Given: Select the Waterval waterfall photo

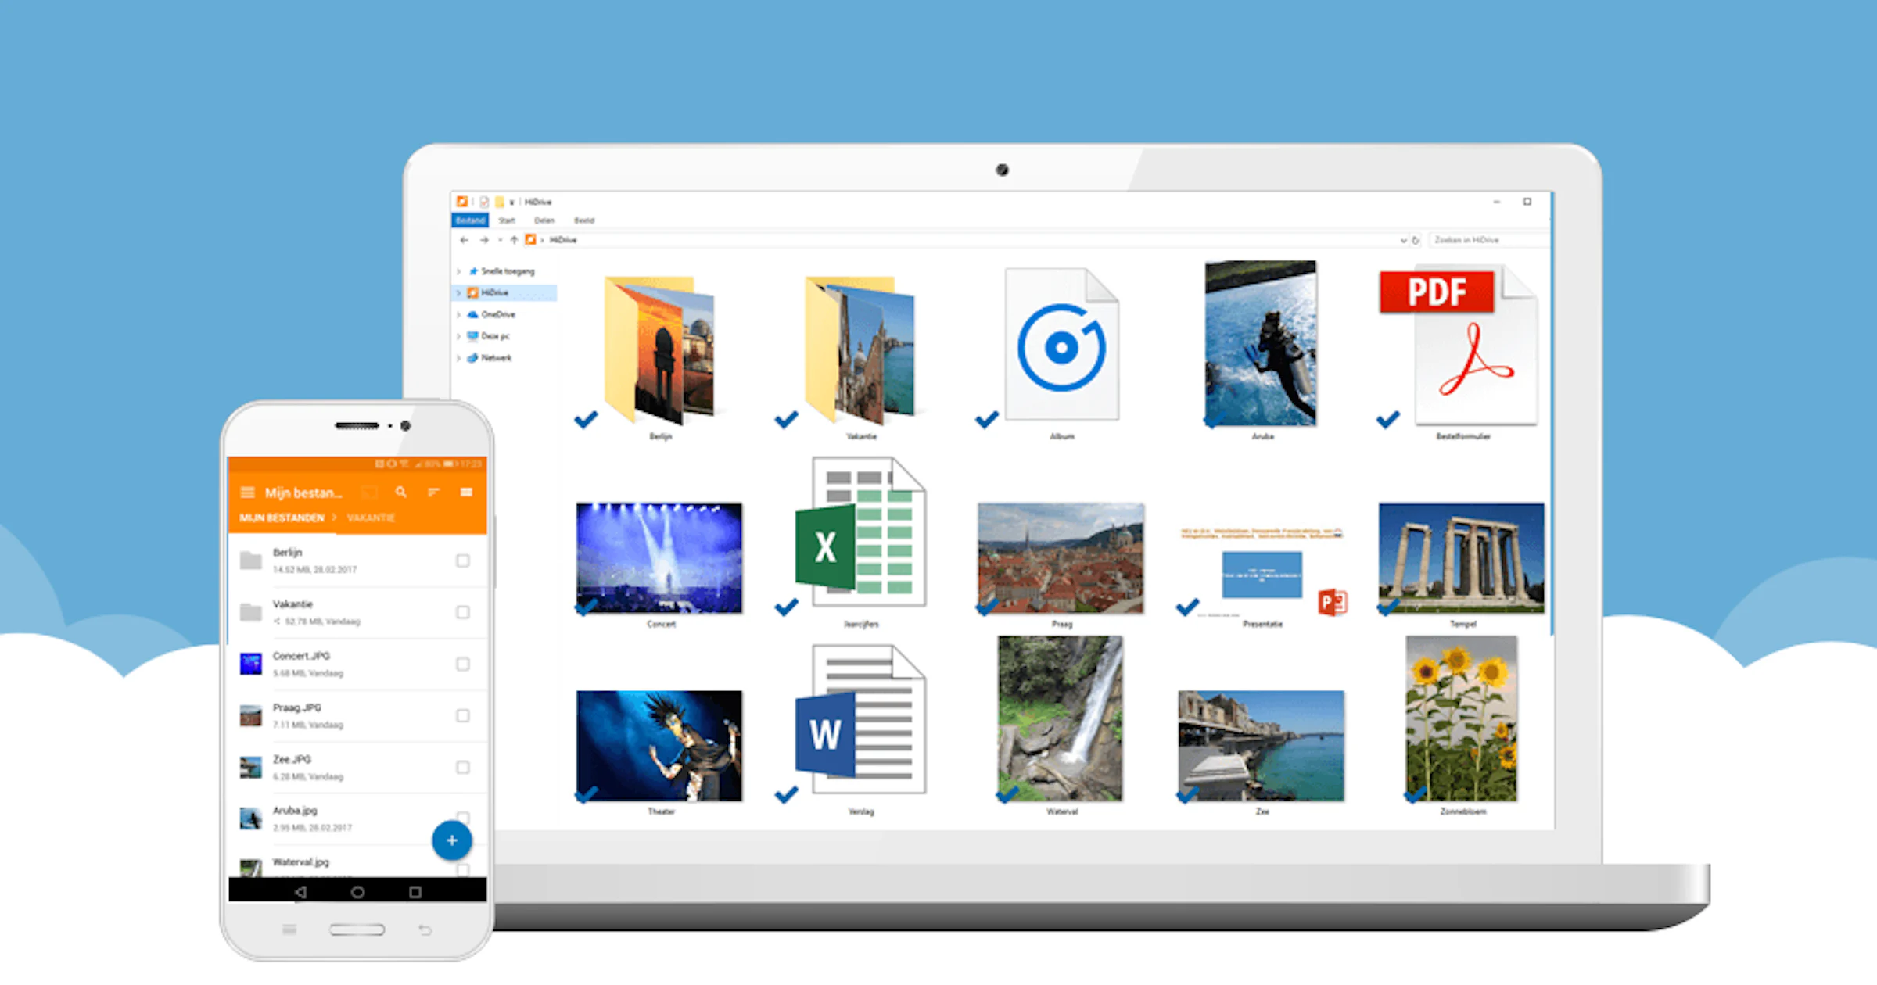Looking at the screenshot, I should tap(1061, 718).
